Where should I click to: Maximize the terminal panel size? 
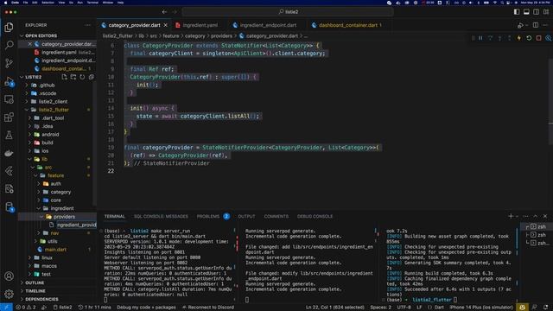[x=536, y=216]
